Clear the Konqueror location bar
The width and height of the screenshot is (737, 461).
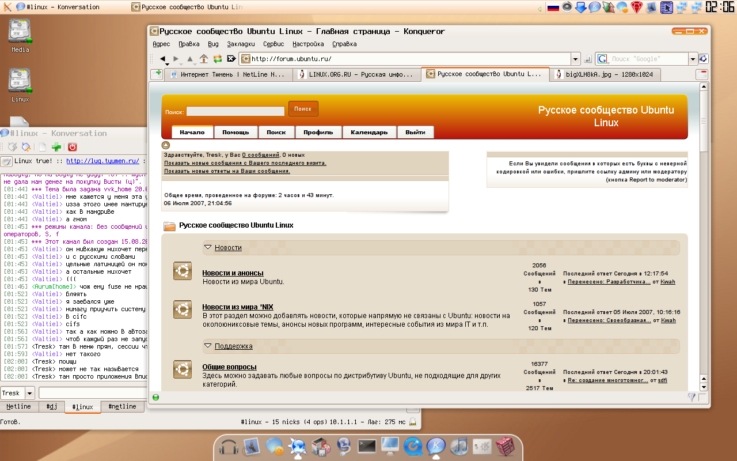tap(231, 59)
